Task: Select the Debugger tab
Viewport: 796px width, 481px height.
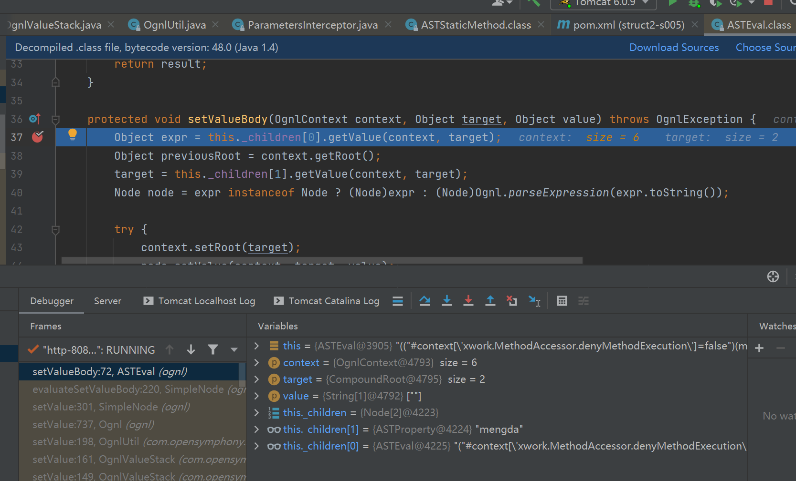Action: [x=52, y=301]
